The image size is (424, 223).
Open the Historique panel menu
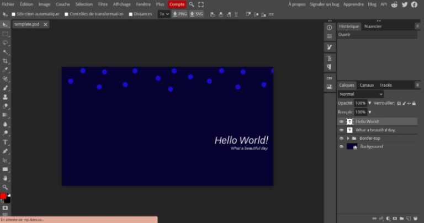(x=417, y=26)
